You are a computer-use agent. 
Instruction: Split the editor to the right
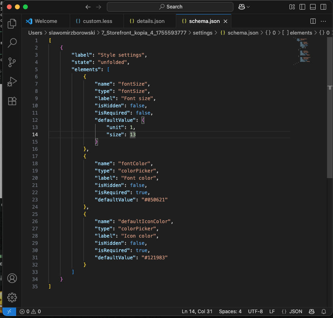pyautogui.click(x=313, y=21)
